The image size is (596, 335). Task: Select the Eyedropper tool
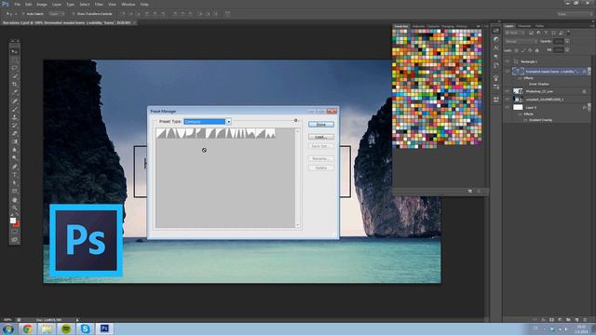click(x=15, y=92)
